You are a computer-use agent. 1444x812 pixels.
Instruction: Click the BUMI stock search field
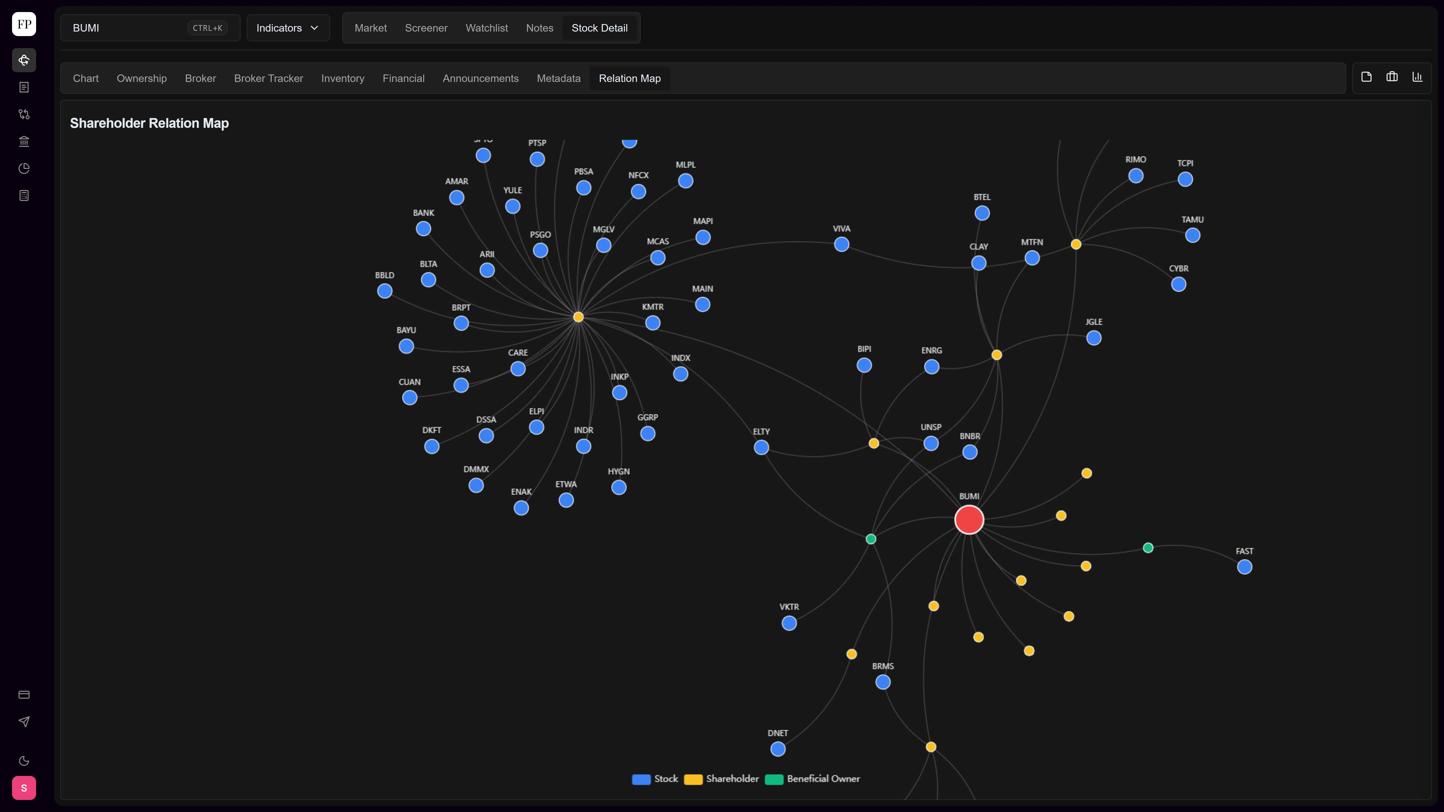[150, 28]
